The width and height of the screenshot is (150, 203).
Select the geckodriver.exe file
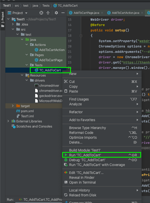tap(49, 96)
